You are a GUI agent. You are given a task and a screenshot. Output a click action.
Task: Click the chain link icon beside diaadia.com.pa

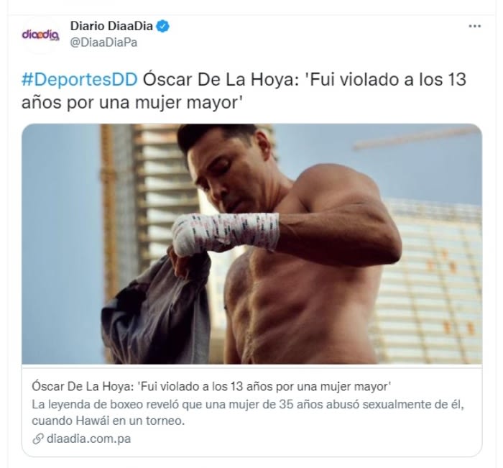click(x=38, y=439)
